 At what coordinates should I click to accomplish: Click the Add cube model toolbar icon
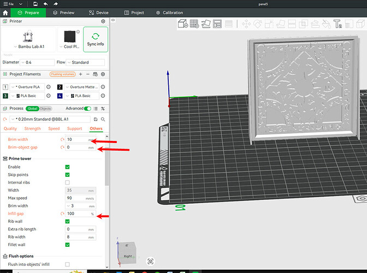183,23
